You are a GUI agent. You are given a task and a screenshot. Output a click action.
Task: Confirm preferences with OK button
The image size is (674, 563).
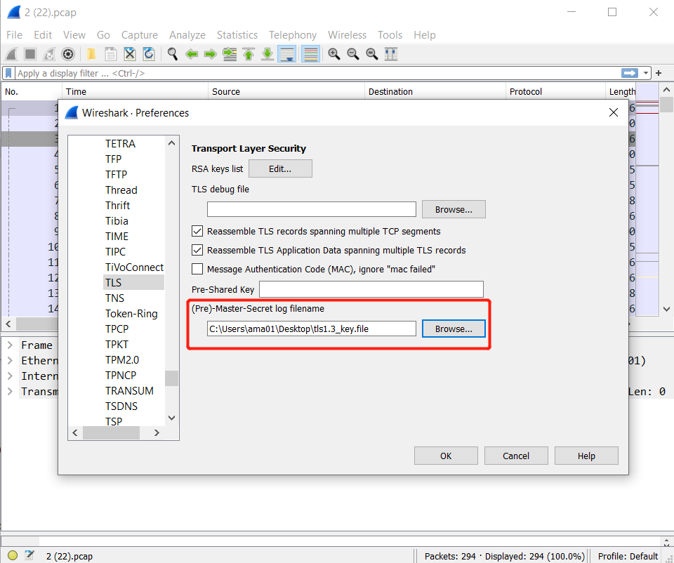(446, 456)
